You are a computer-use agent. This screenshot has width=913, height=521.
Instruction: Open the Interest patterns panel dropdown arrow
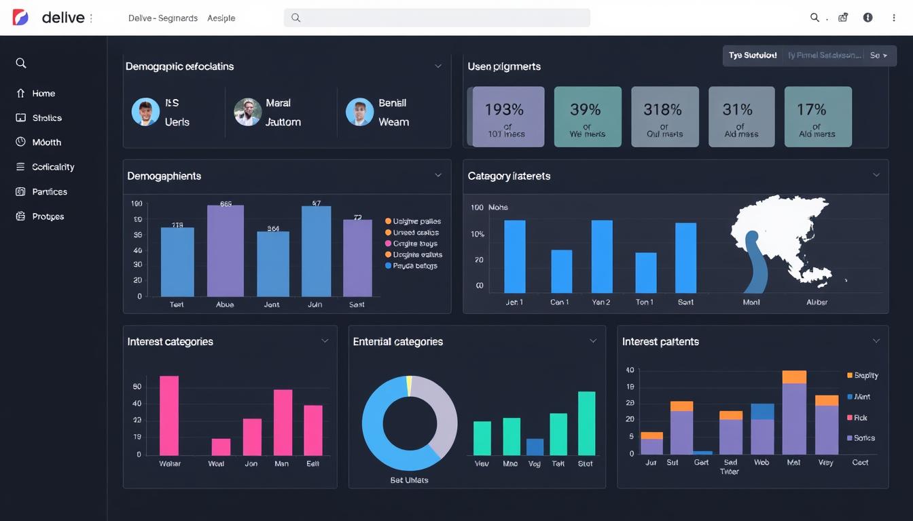click(876, 341)
